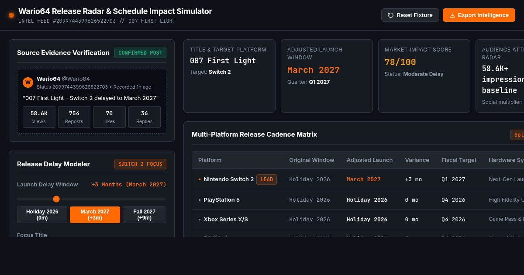Screen dimensions: 524x275
Task: Click the orange status dot beside title
Action: [x=11, y=15]
